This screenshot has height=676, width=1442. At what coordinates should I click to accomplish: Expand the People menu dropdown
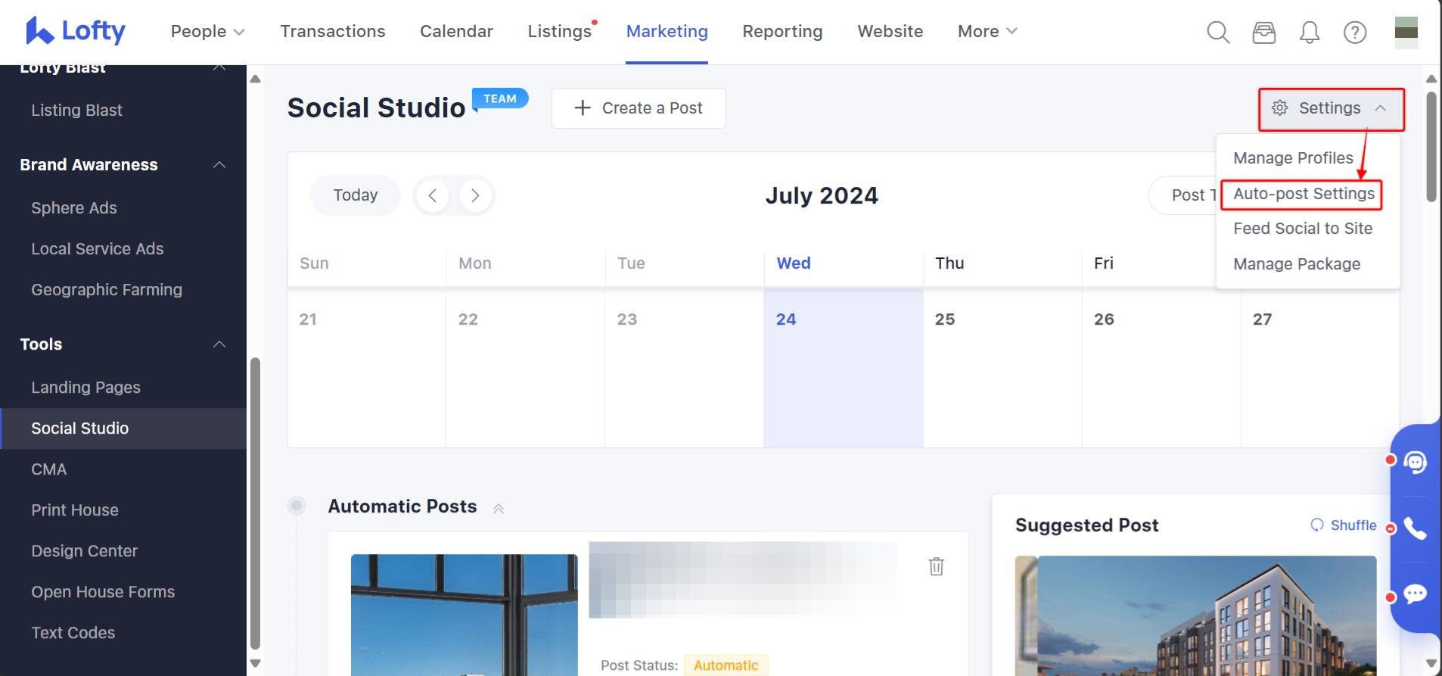207,32
